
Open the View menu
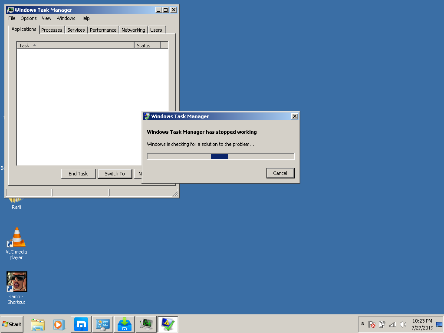tap(47, 18)
